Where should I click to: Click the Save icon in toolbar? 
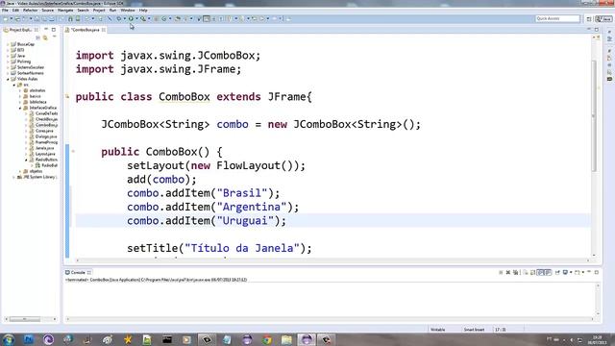click(37, 18)
